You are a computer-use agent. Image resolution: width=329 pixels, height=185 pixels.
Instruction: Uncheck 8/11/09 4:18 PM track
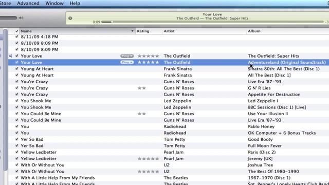pos(17,36)
